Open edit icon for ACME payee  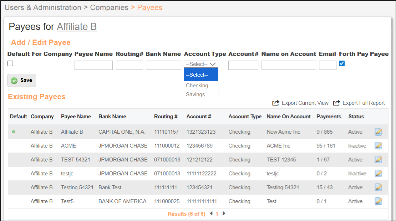378,146
